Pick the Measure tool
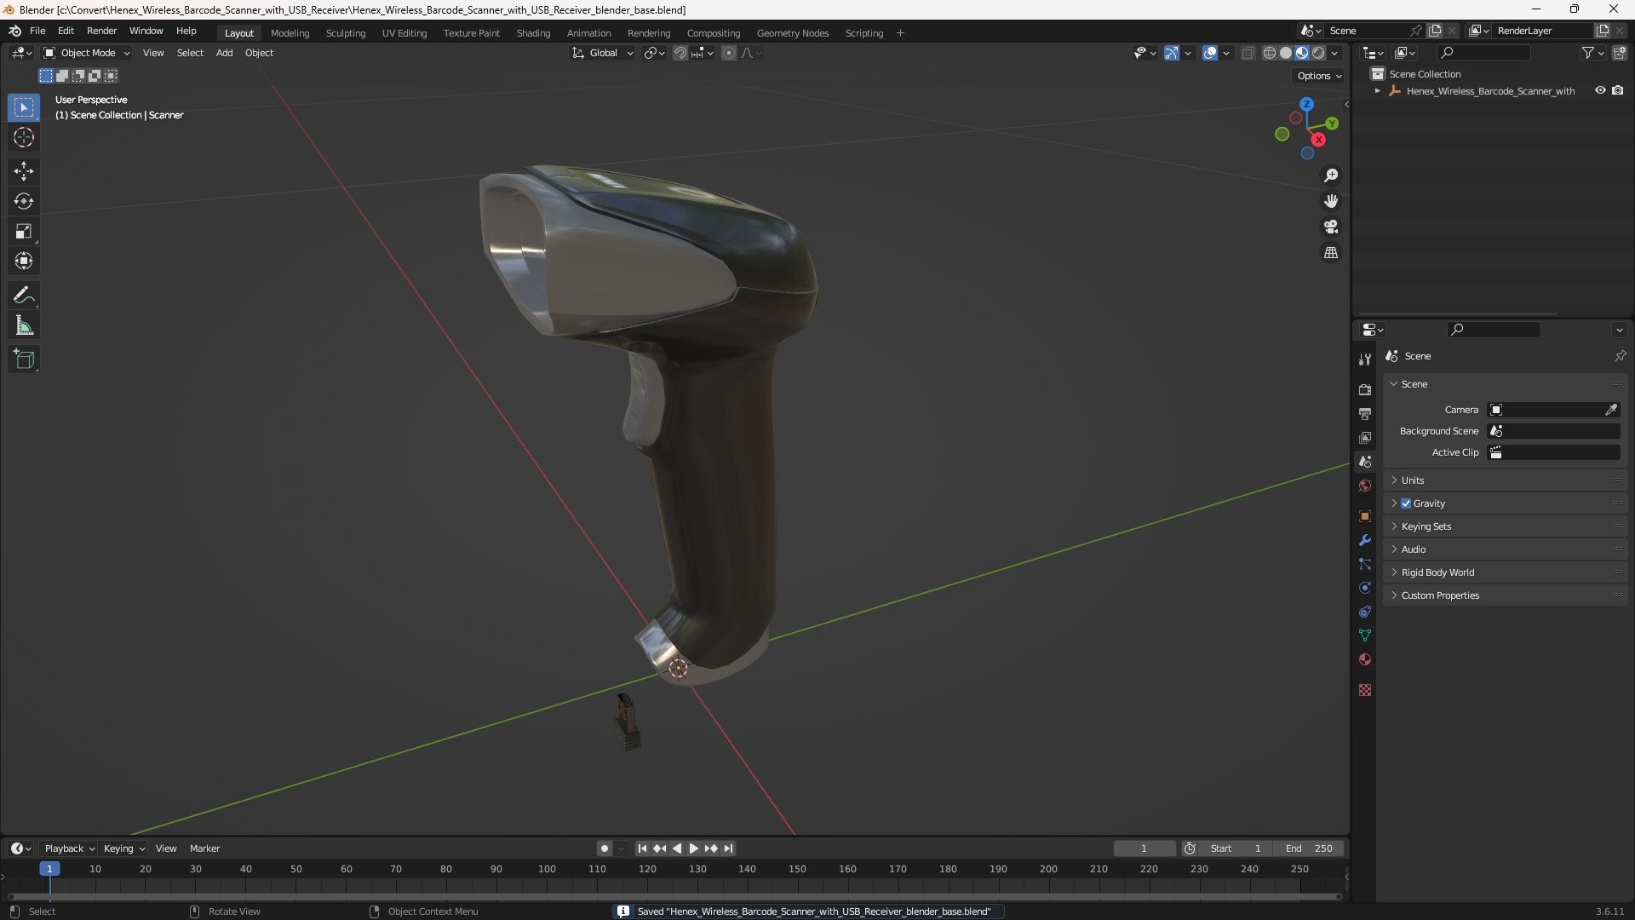Screen dimensions: 1635x920 click(24, 325)
